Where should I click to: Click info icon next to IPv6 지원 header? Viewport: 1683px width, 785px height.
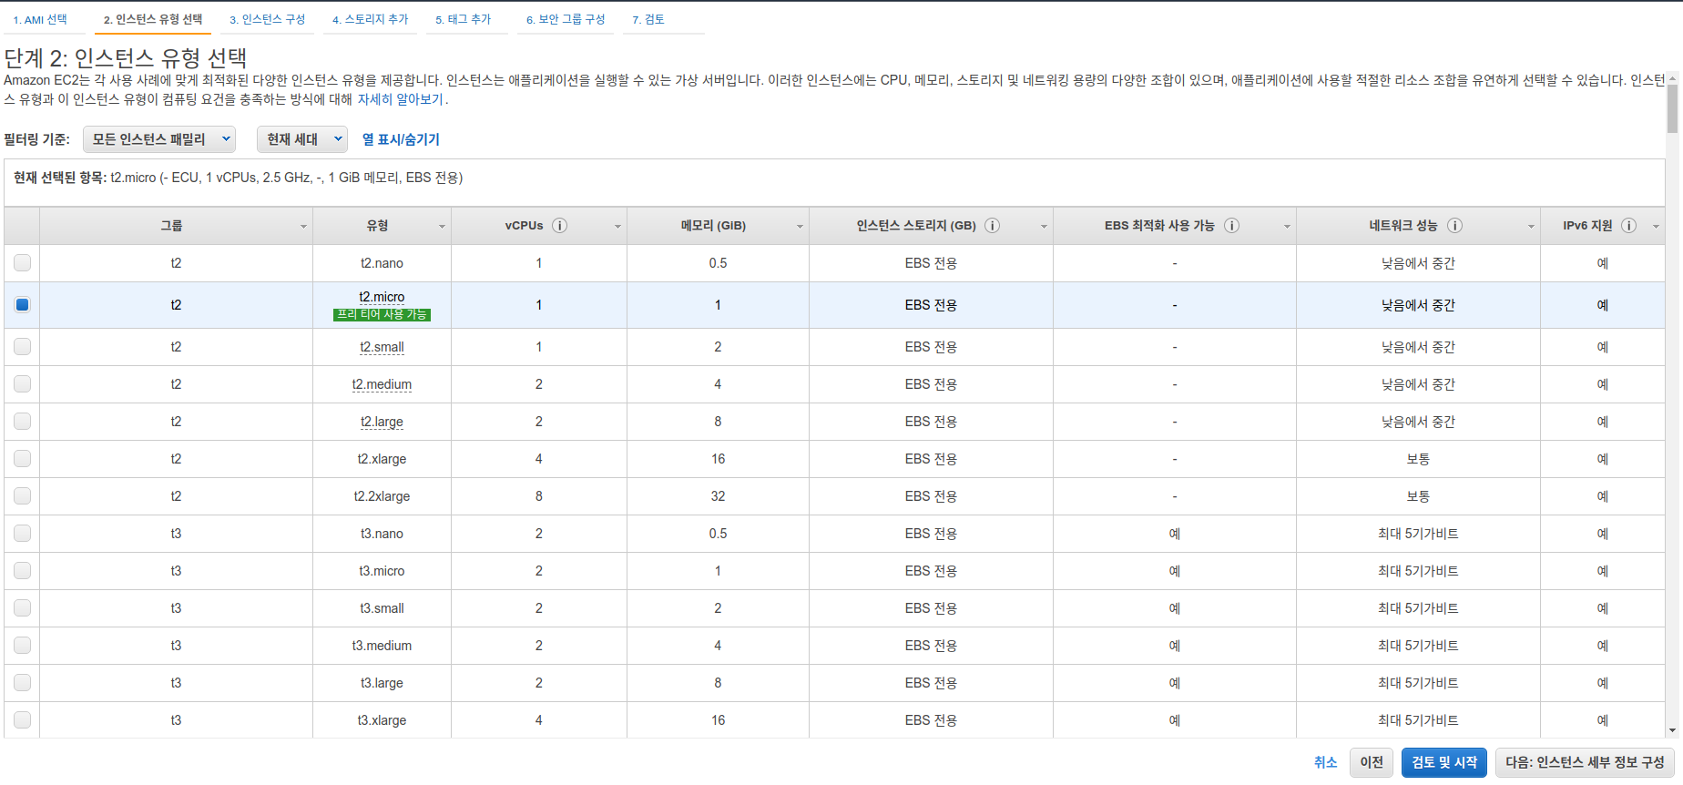[x=1629, y=226]
